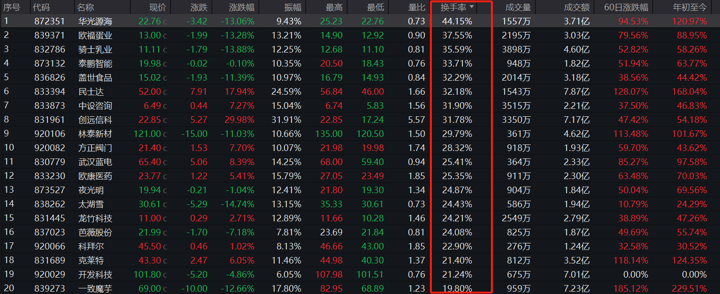Click the 5.57 volume ratio cell
The height and width of the screenshot is (294, 720).
pos(417,120)
